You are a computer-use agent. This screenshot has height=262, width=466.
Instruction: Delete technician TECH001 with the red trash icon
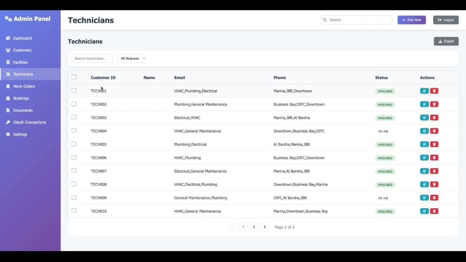click(x=434, y=91)
